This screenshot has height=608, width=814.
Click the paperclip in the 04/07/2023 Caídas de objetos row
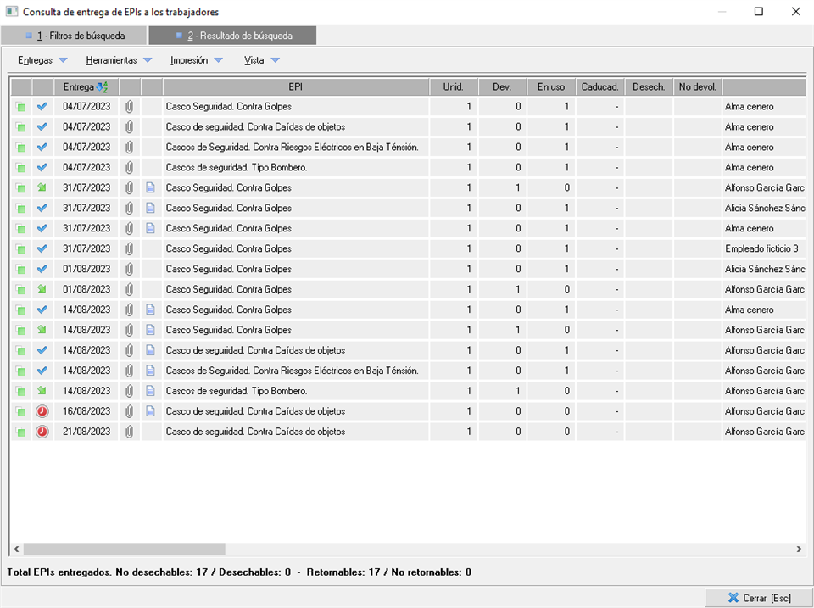129,126
